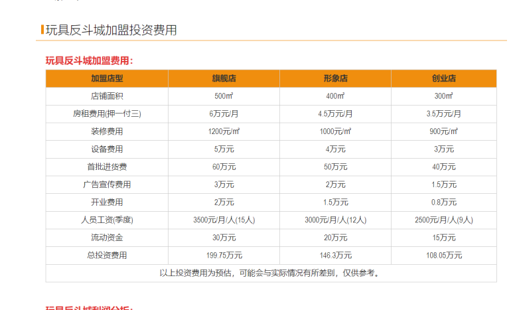
Task: Select the 146.3万元 total cell
Action: coord(335,256)
